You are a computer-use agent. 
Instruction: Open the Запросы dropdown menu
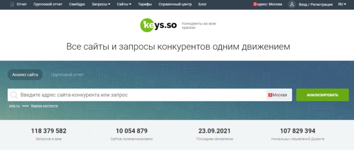point(101,4)
